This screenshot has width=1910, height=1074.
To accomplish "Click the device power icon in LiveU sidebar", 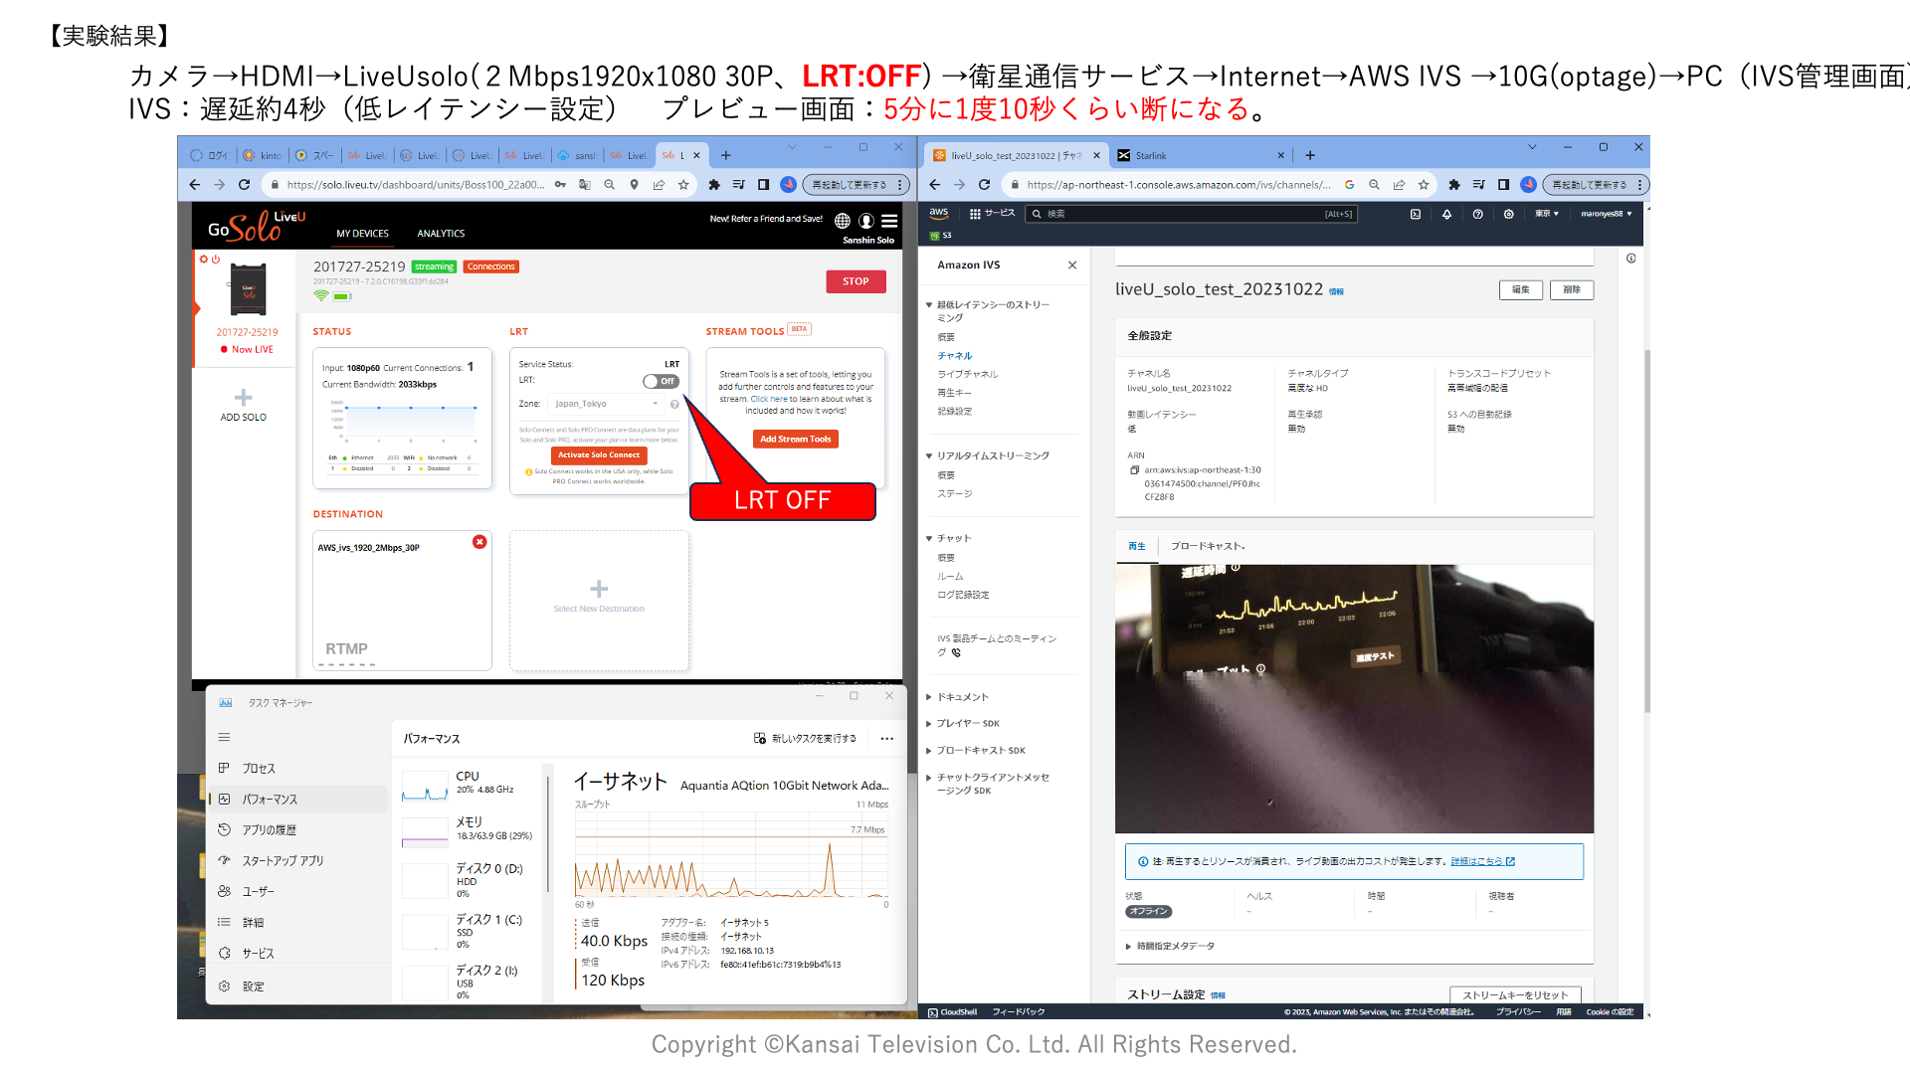I will pyautogui.click(x=216, y=260).
